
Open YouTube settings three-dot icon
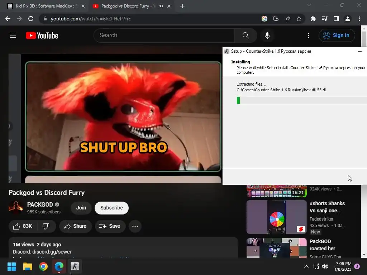pyautogui.click(x=309, y=35)
